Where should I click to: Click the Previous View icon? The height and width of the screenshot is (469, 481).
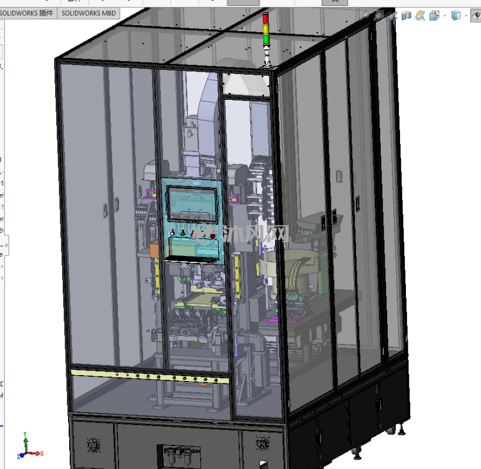392,15
